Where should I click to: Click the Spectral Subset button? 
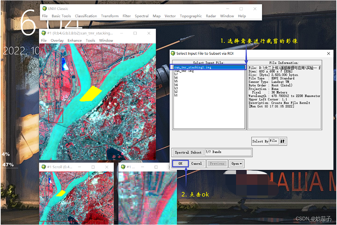(x=188, y=152)
